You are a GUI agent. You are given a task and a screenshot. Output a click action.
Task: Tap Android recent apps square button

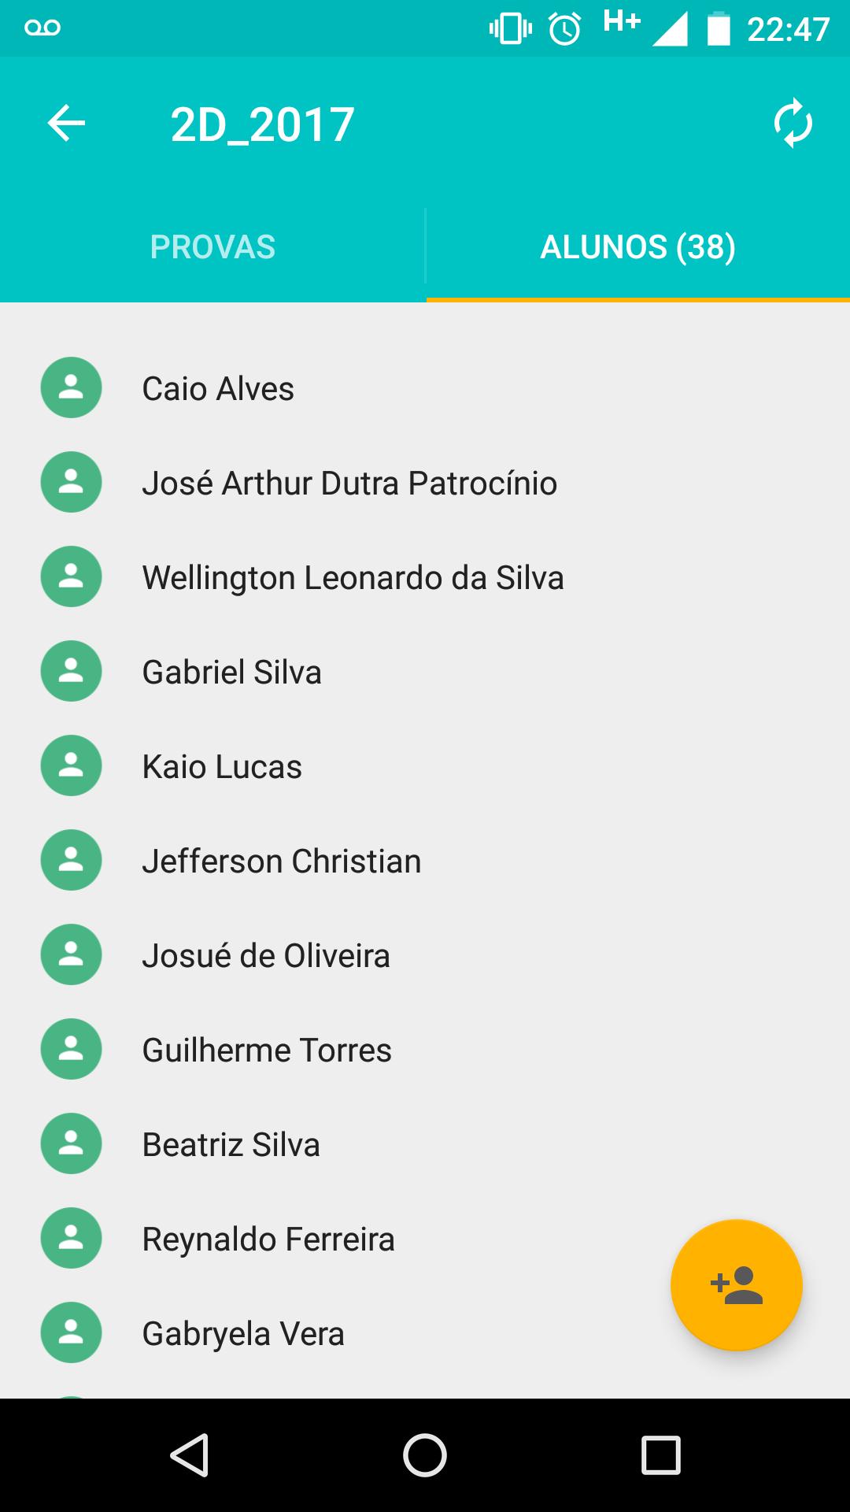tap(660, 1455)
